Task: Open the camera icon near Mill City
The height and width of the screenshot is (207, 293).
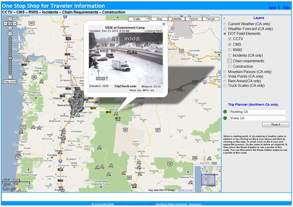Action: 100,148
